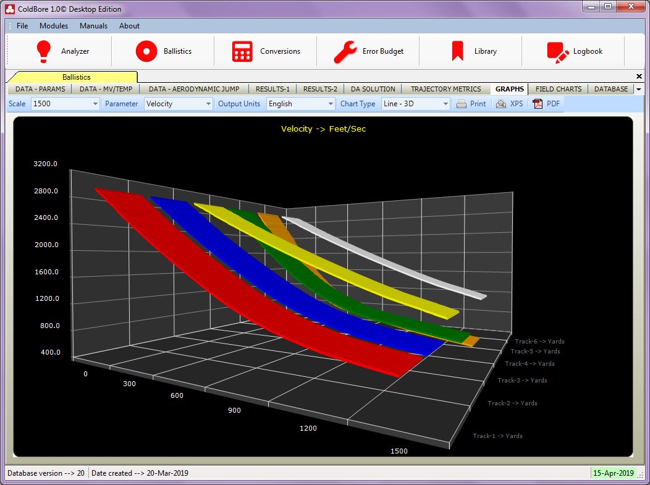Click the Error Budget wrench icon
650x485 pixels.
tap(345, 52)
